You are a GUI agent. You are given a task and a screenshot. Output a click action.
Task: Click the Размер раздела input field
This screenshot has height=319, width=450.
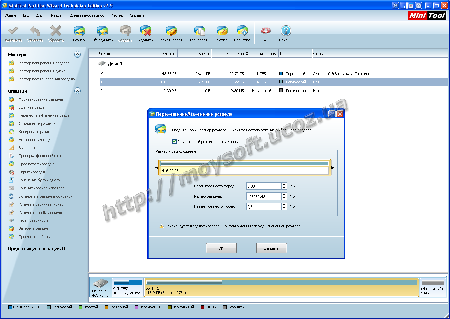(x=264, y=196)
